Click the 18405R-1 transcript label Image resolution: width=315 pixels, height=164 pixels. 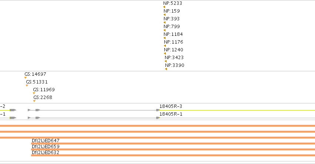click(171, 114)
